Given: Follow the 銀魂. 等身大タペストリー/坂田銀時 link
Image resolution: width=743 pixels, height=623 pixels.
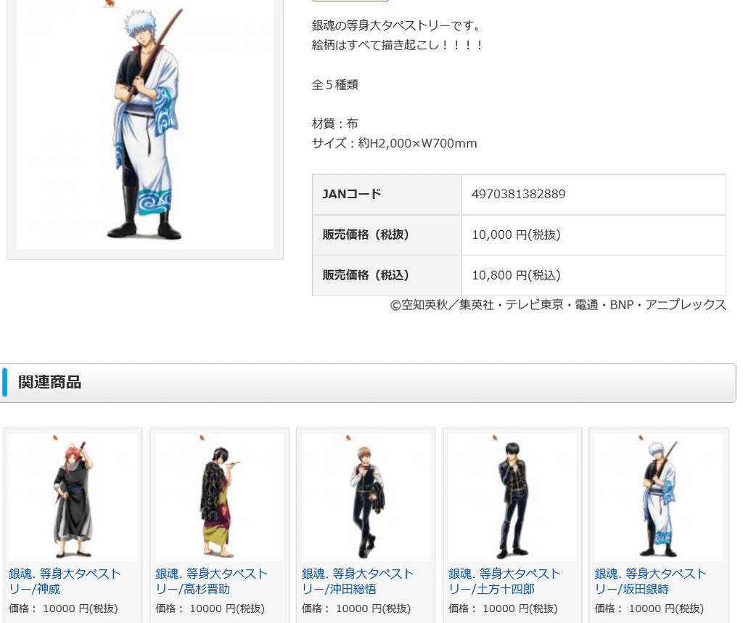Looking at the screenshot, I should (651, 582).
